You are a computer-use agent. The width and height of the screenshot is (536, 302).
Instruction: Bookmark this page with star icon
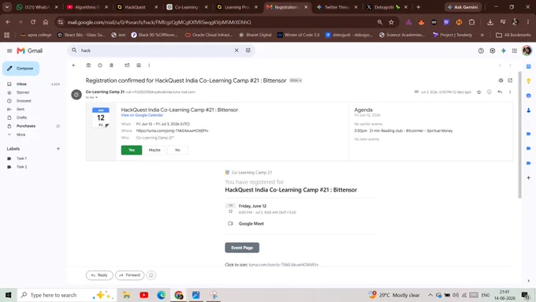tap(391, 22)
